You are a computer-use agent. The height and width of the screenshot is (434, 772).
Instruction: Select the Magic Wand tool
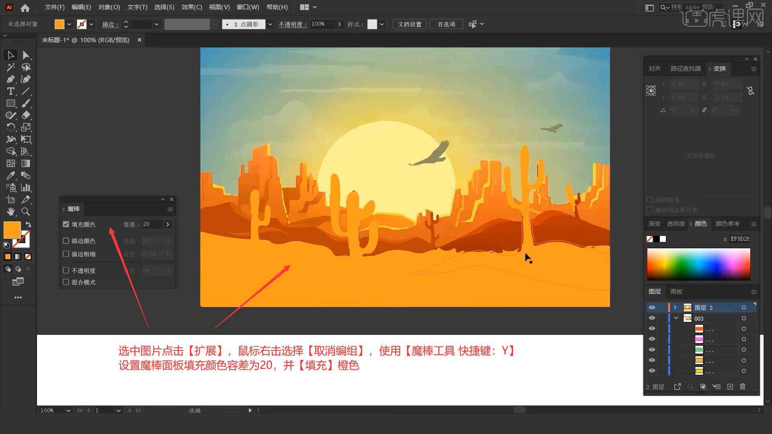10,67
